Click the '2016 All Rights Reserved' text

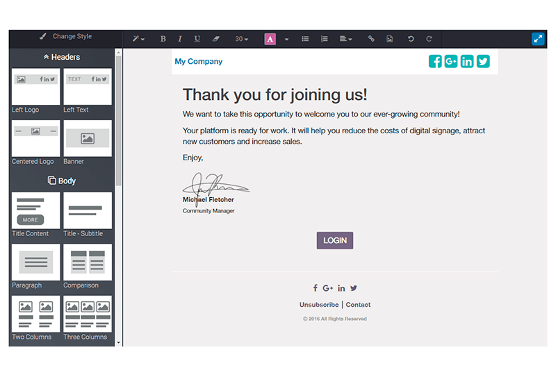[x=335, y=319]
